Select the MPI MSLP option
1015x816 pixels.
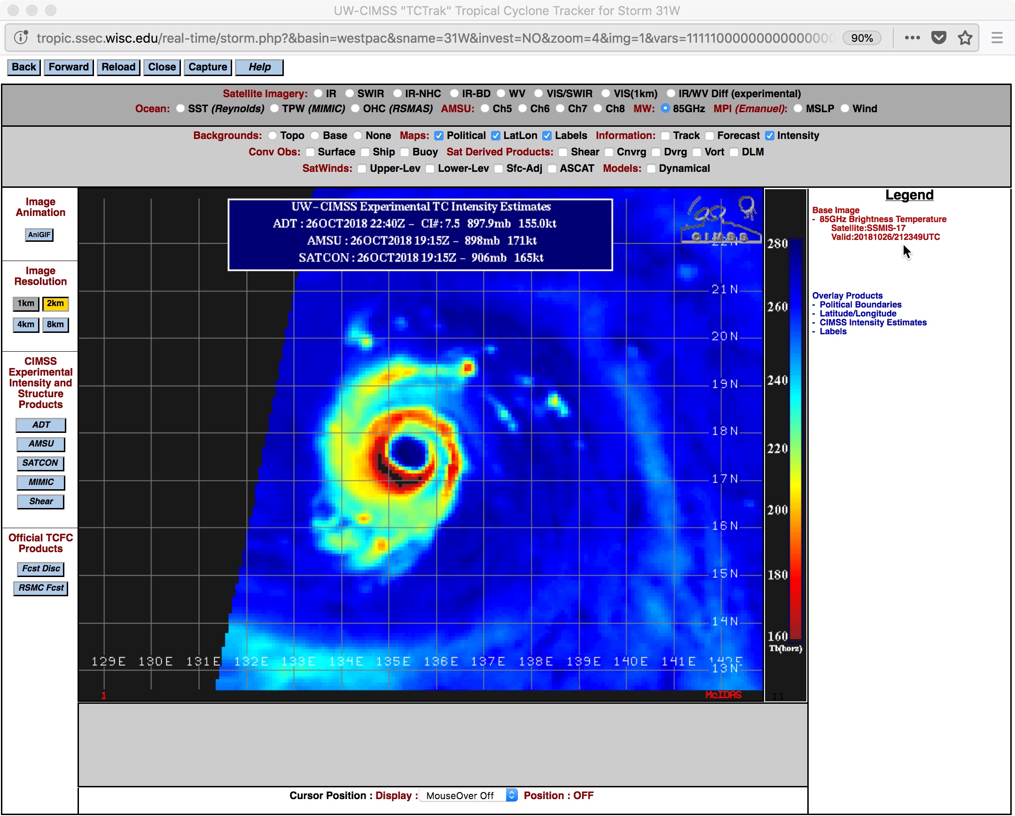pyautogui.click(x=798, y=108)
